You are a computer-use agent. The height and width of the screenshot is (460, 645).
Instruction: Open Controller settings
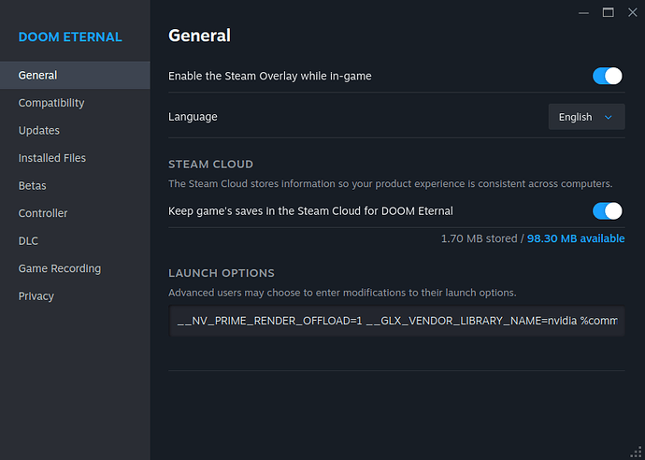click(43, 213)
